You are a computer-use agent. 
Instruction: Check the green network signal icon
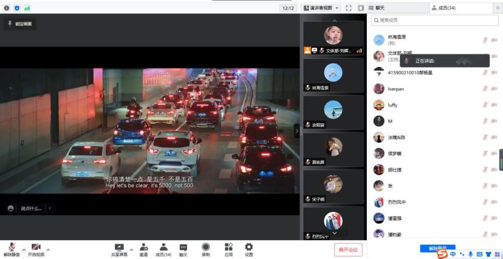[27, 8]
